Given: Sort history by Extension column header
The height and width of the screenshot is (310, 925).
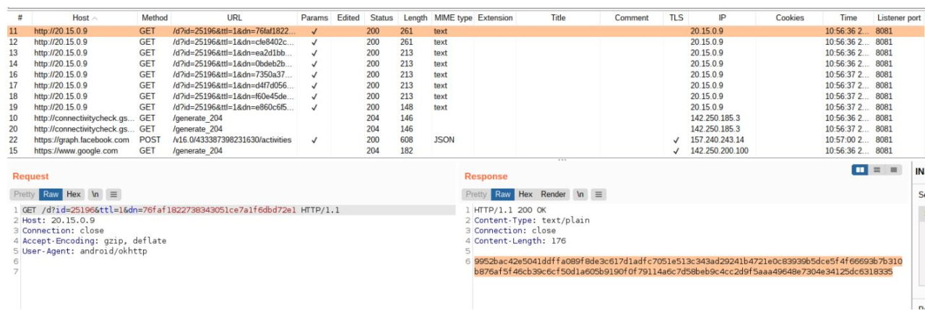Looking at the screenshot, I should [x=495, y=17].
